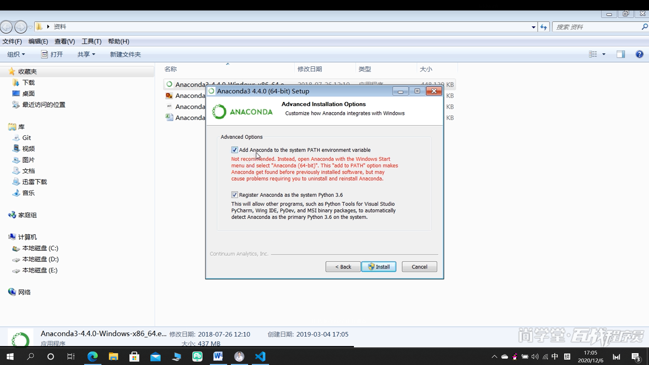Open the 编辑(E) menu
Screen dimensions: 649x365
click(x=38, y=41)
